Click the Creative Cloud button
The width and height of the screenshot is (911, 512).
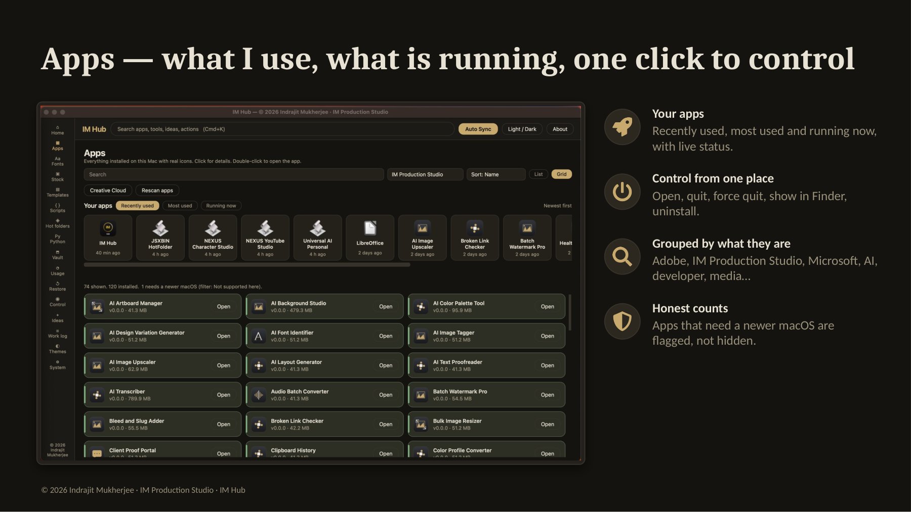coord(108,191)
